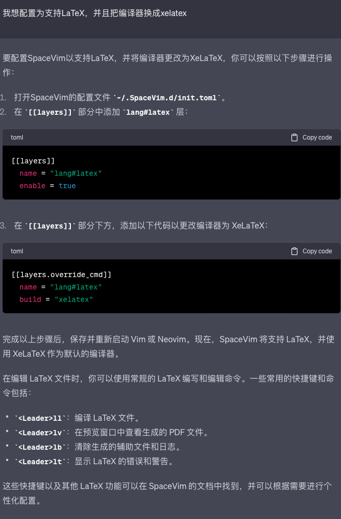Click the inline code lang#latex in step 2

pos(148,113)
